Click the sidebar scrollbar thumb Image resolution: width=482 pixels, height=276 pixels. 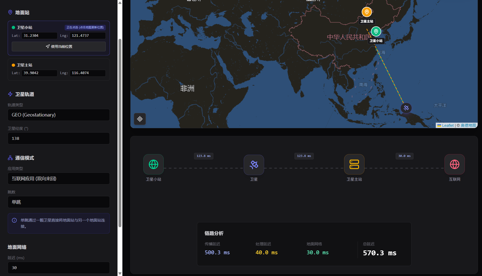(120, 133)
